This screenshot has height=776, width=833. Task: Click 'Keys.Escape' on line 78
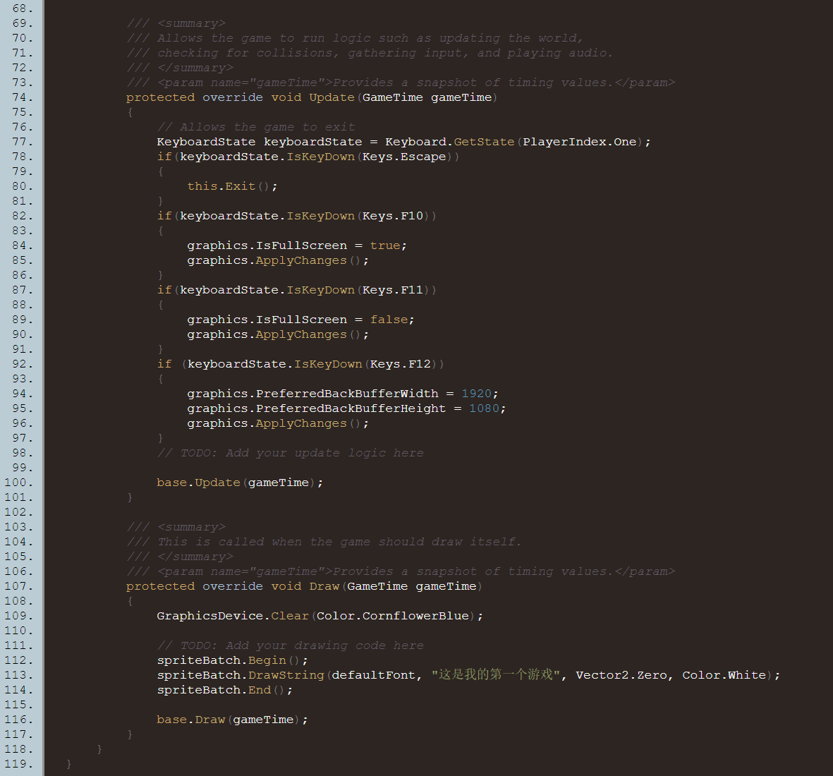(x=404, y=157)
